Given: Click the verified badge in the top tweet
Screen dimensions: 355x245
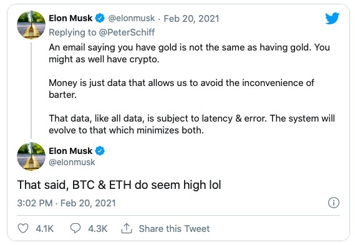Looking at the screenshot, I should click(100, 18).
